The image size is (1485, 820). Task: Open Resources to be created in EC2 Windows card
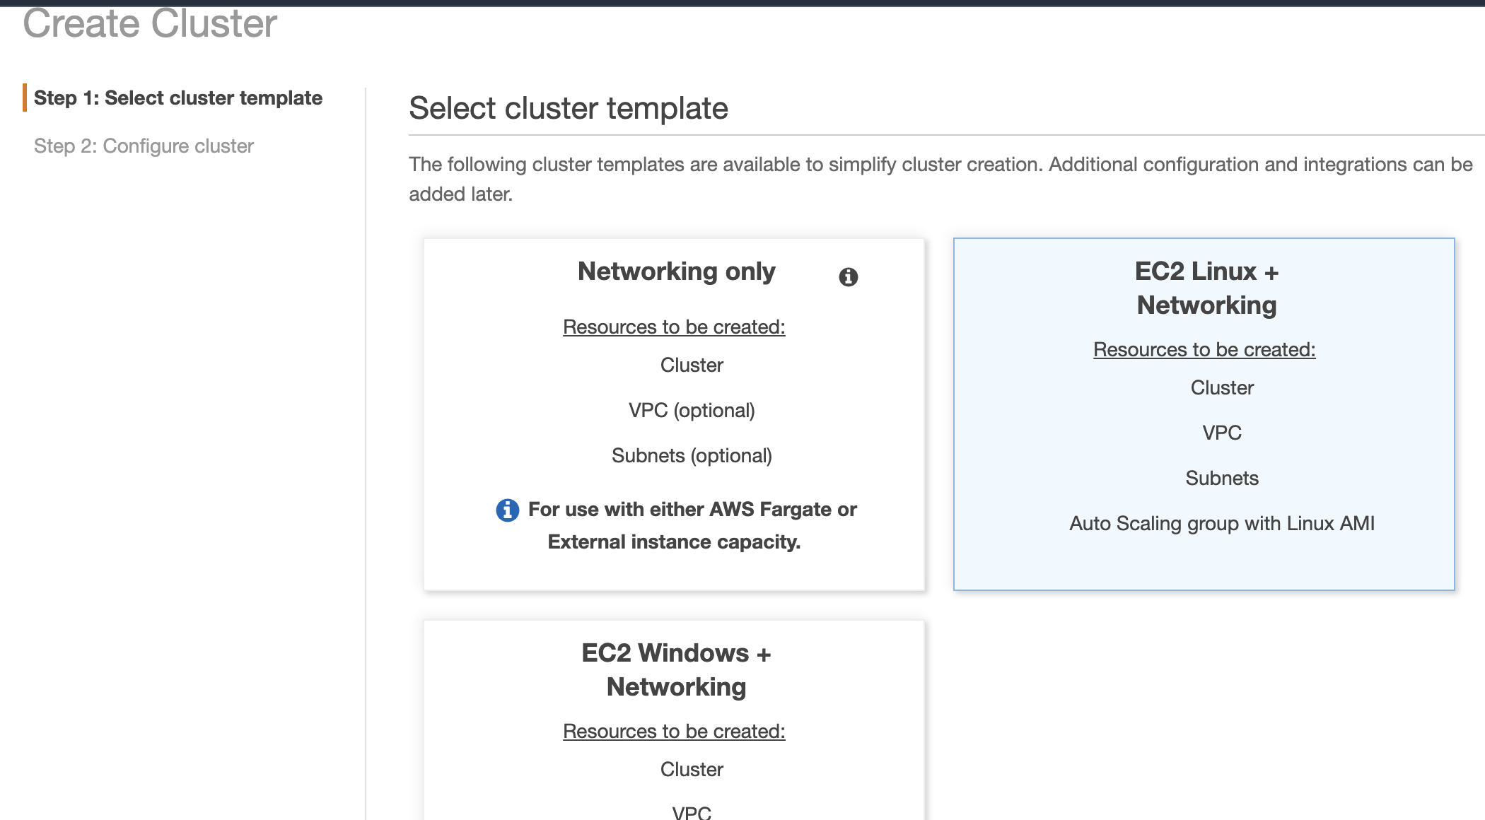(673, 732)
